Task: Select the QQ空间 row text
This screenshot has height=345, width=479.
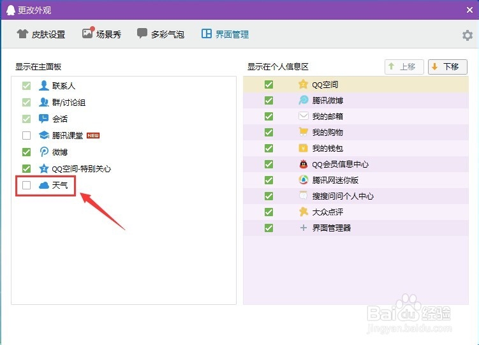Action: (x=325, y=85)
